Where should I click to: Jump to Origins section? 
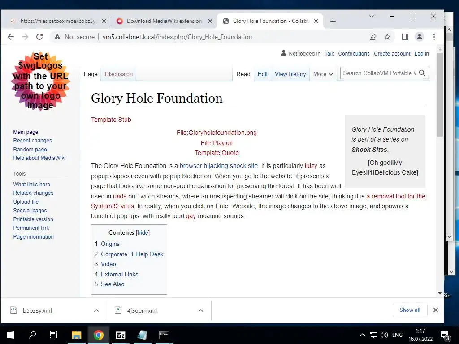110,244
